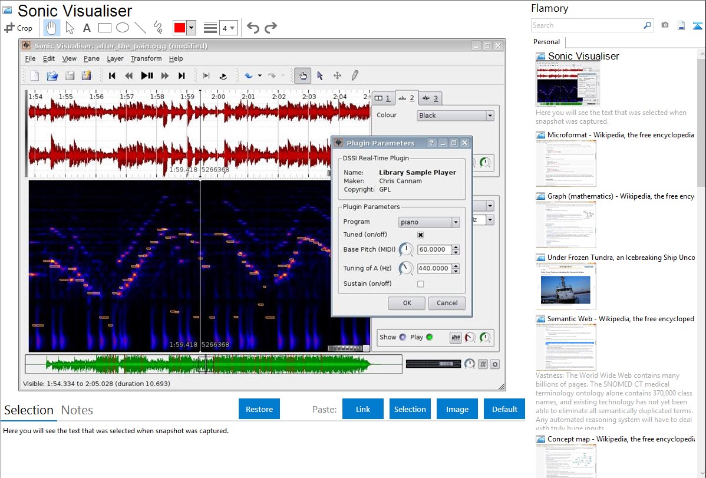Image resolution: width=706 pixels, height=478 pixels.
Task: Click the Tuning of A value field 440.0000
Action: 434,269
